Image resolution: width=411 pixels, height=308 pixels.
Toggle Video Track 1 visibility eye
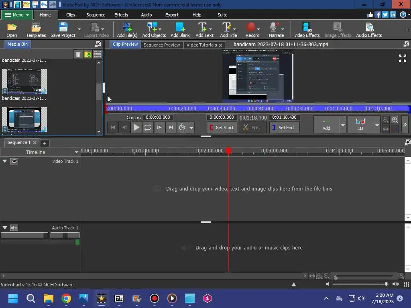pos(14,161)
